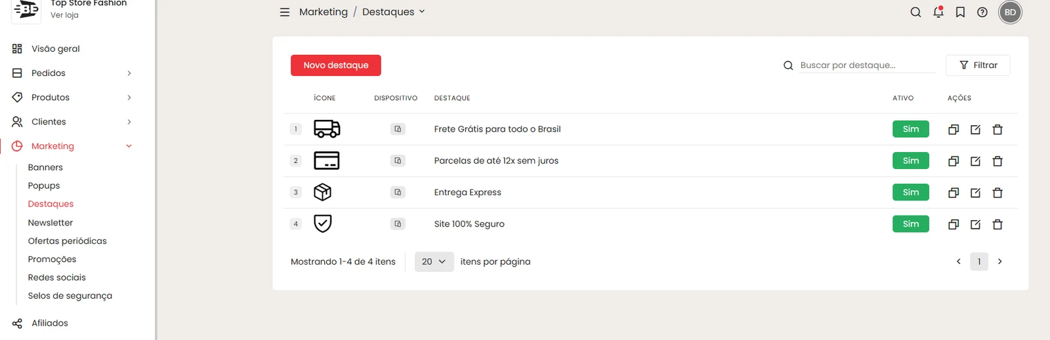Click order number 1 handle
The image size is (1050, 340).
[x=296, y=129]
